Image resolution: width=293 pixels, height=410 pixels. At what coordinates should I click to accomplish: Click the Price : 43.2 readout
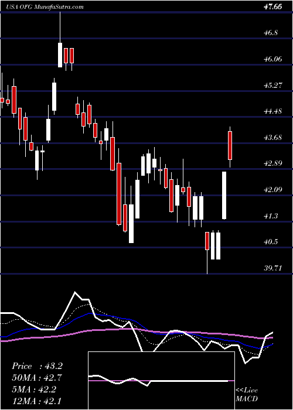[x=37, y=366]
